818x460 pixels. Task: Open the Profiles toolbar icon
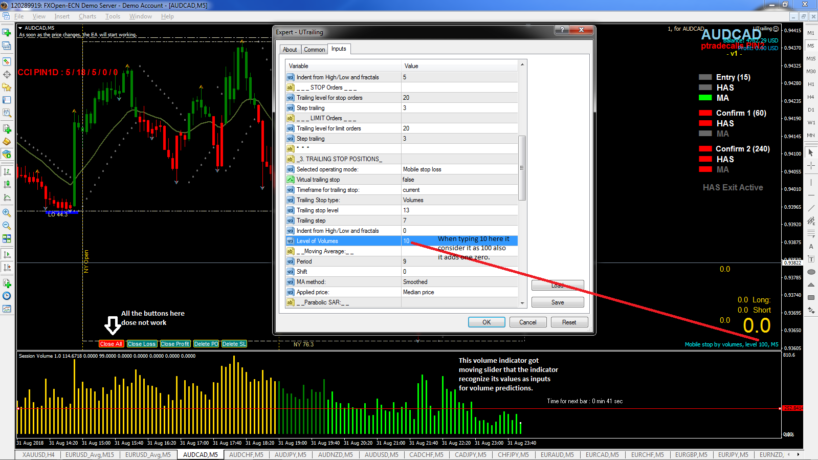[x=7, y=46]
